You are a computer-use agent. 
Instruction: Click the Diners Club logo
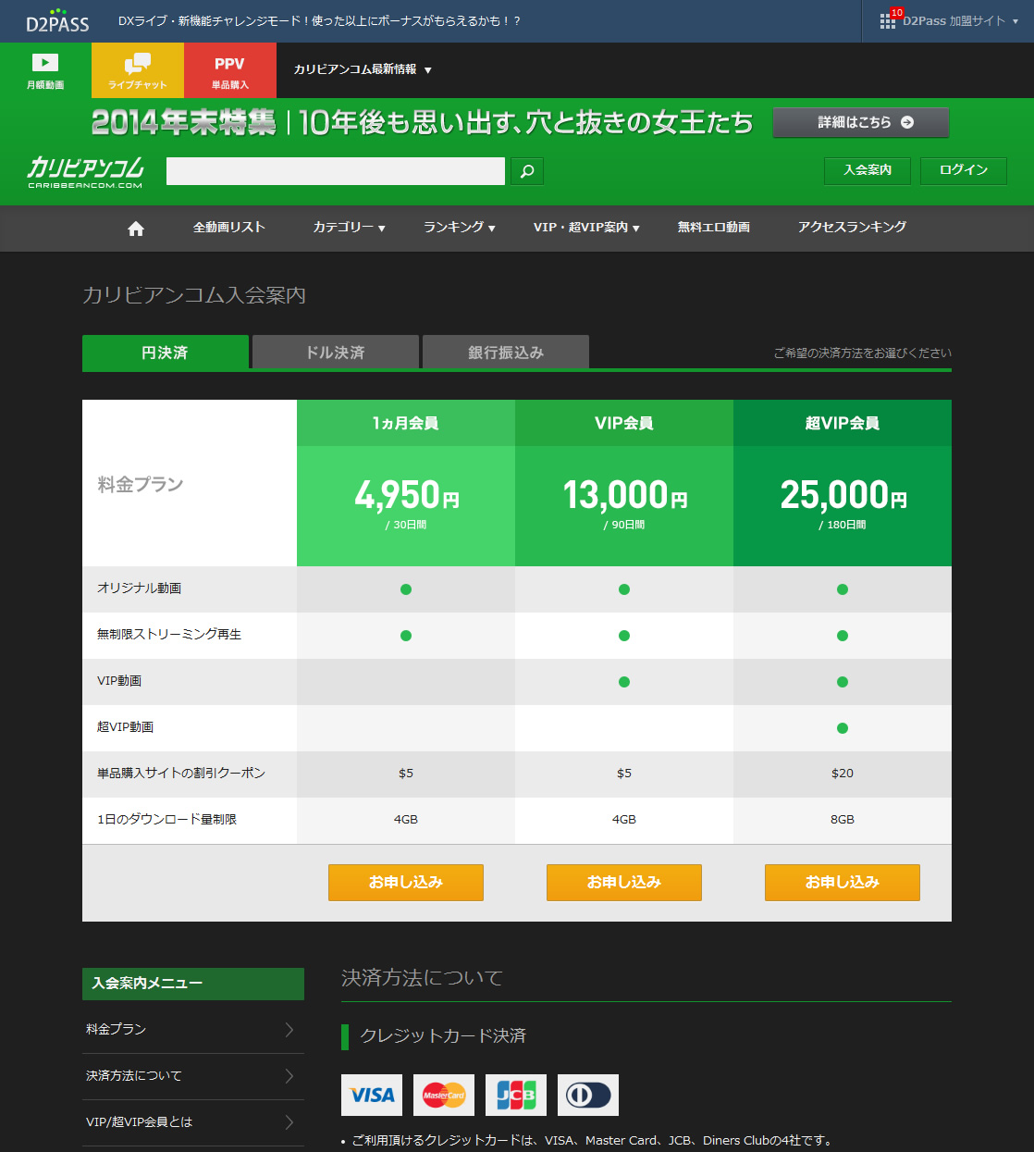tap(588, 1095)
